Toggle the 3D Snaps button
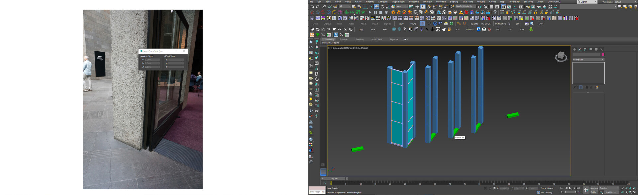 pyautogui.click(x=429, y=7)
